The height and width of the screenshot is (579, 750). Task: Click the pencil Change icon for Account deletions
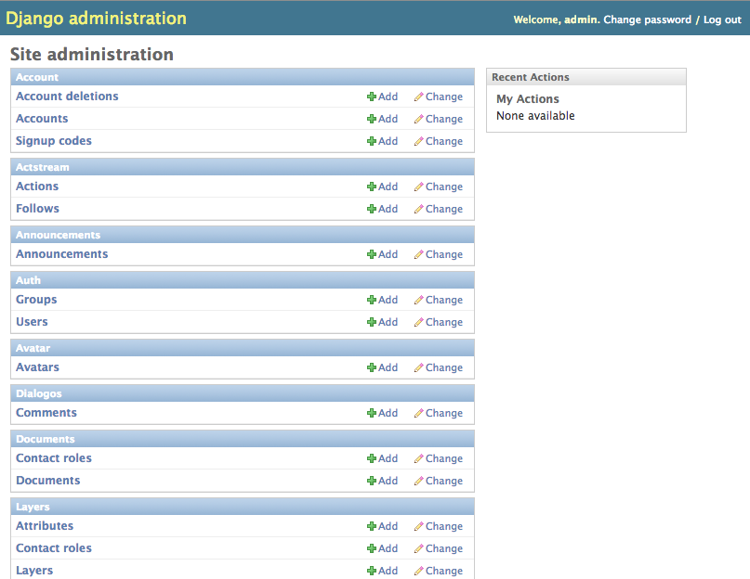coord(418,96)
